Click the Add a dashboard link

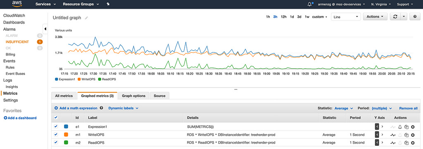click(x=20, y=118)
